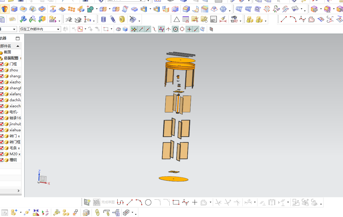The image size is (343, 217).
Task: Click the Add Component icon in assembly toolbar
Action: click(14, 213)
